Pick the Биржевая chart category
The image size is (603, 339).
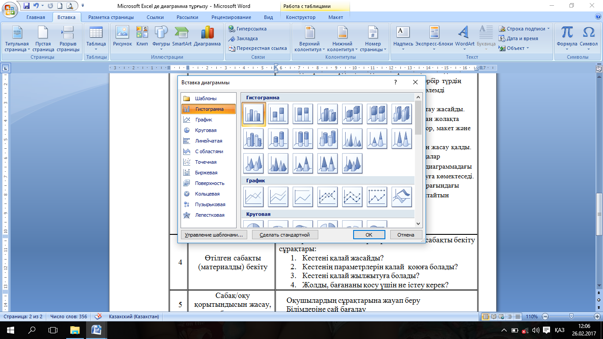tap(208, 173)
